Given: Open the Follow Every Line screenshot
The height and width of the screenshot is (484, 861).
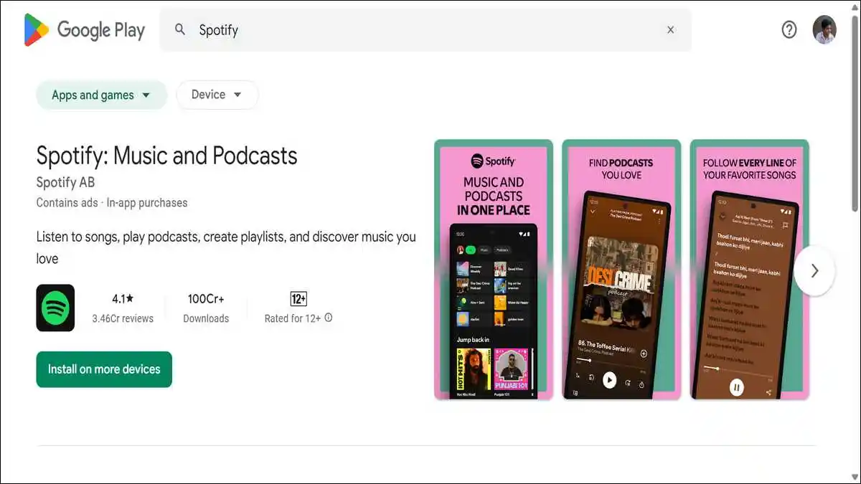Looking at the screenshot, I should 749,270.
